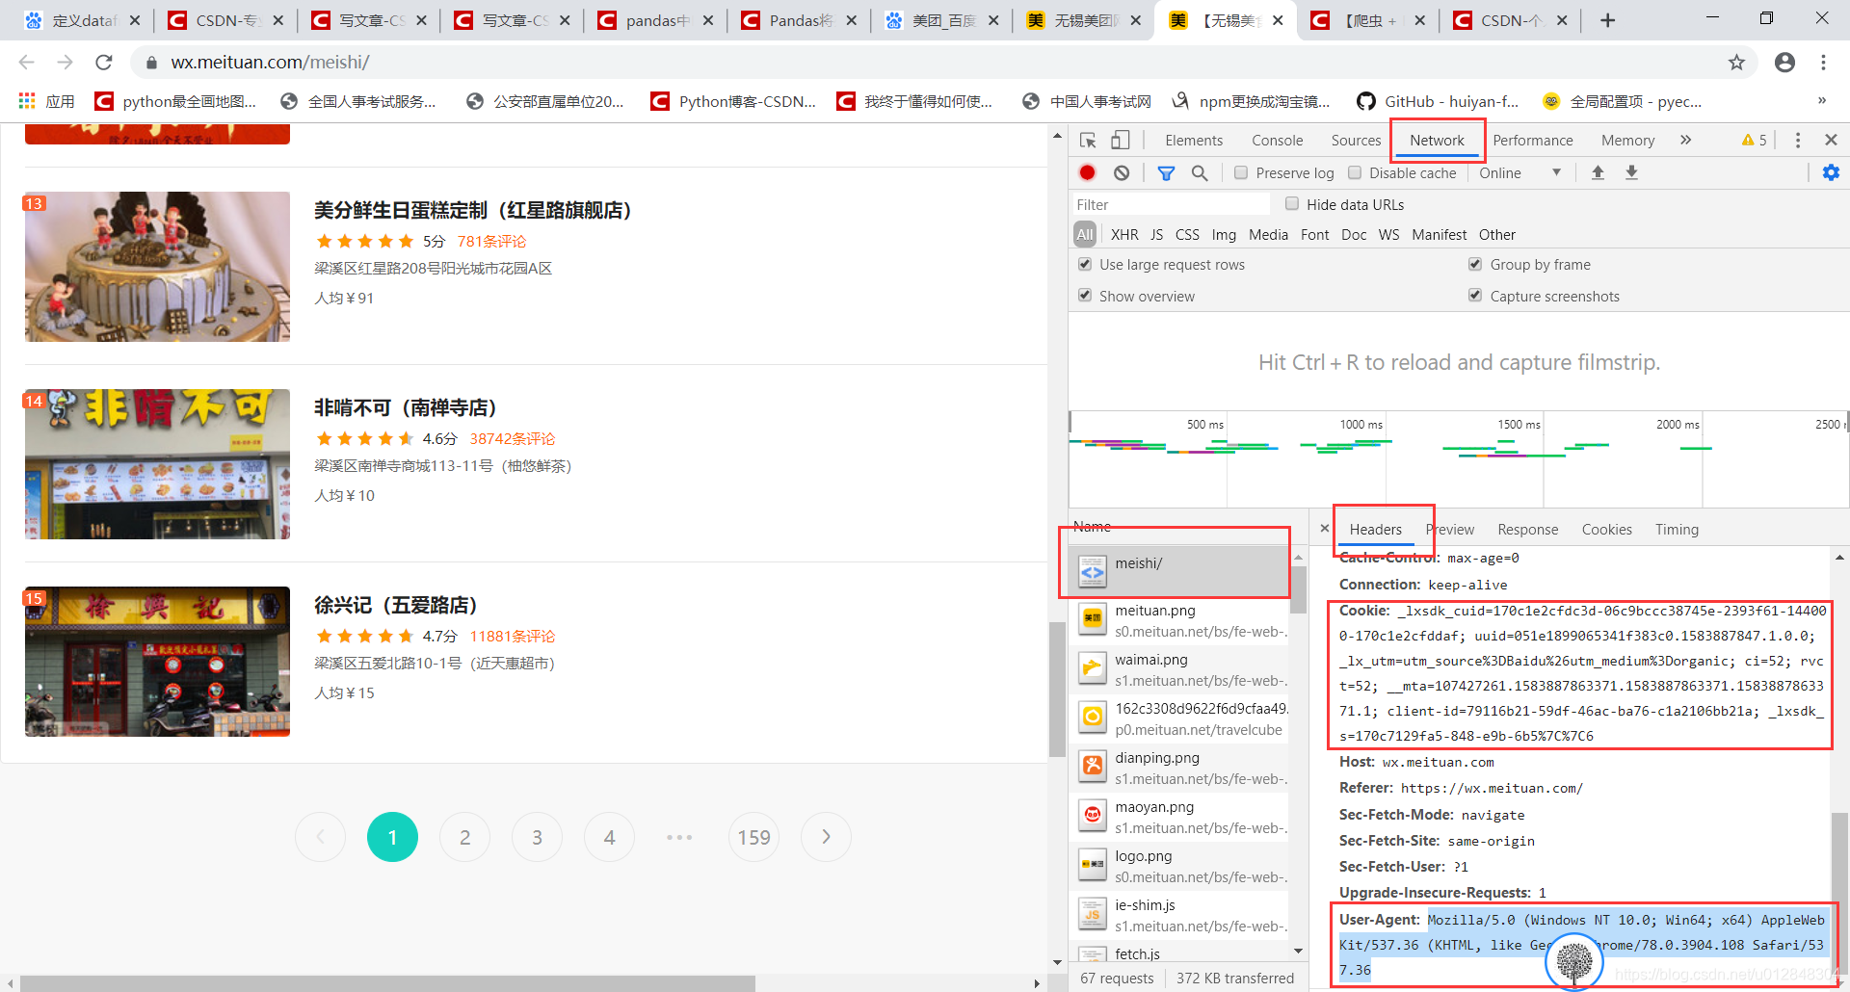1850x992 pixels.
Task: Open the Online throttling dropdown
Action: click(x=1520, y=172)
